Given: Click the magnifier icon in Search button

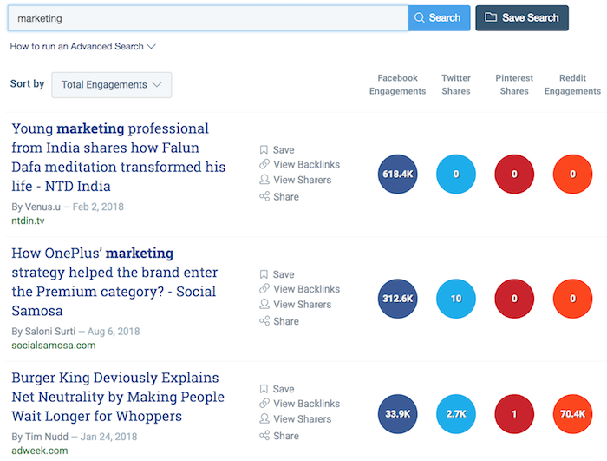Looking at the screenshot, I should pyautogui.click(x=419, y=17).
